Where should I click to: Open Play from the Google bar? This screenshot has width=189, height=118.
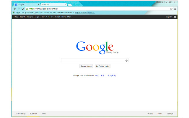coord(43,17)
